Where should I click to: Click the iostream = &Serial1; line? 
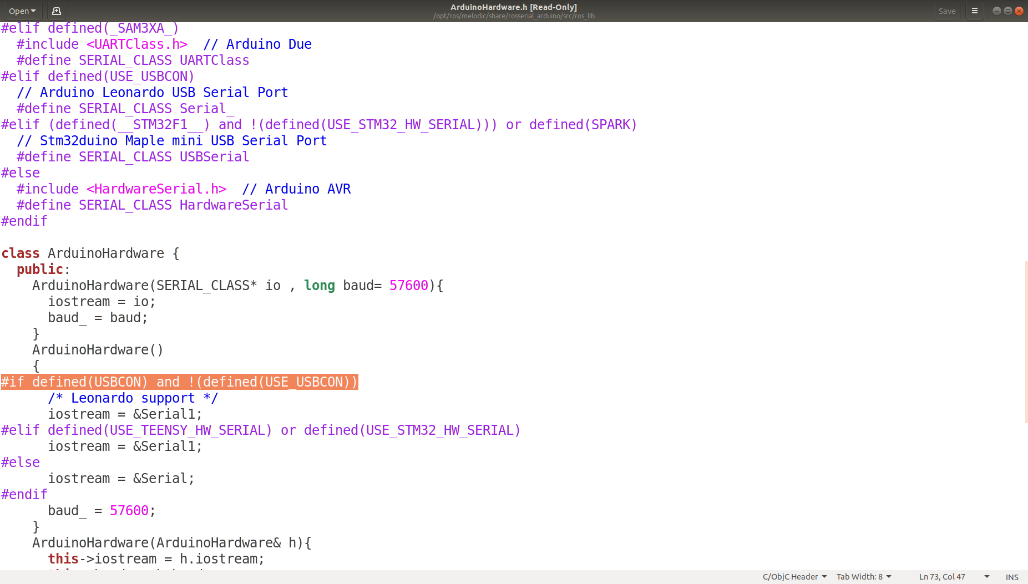pos(125,414)
